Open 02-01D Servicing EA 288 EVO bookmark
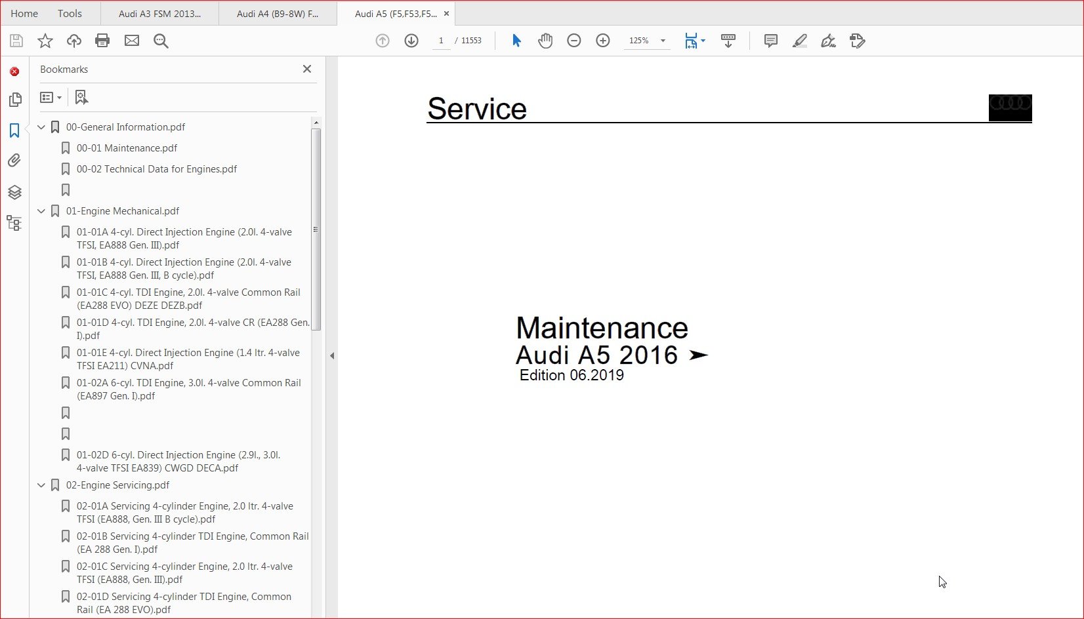The height and width of the screenshot is (619, 1084). (184, 603)
